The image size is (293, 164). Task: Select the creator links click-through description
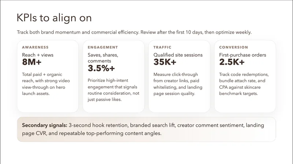click(x=178, y=83)
